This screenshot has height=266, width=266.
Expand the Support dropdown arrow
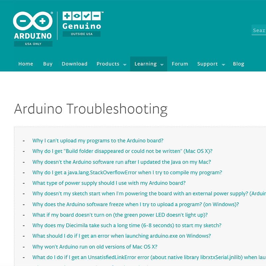click(223, 65)
